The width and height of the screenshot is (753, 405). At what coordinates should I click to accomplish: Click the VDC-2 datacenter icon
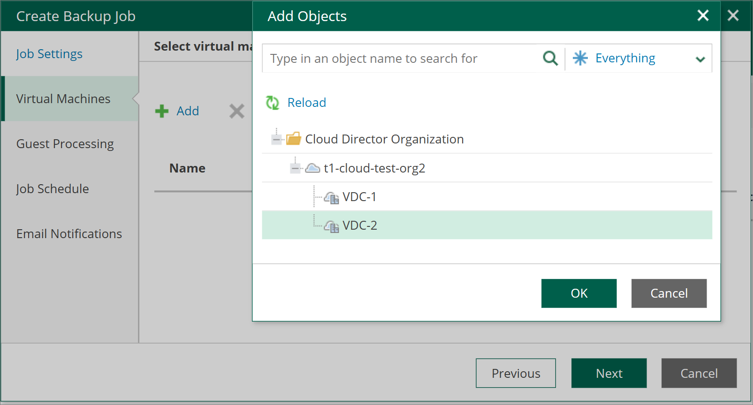pos(331,226)
